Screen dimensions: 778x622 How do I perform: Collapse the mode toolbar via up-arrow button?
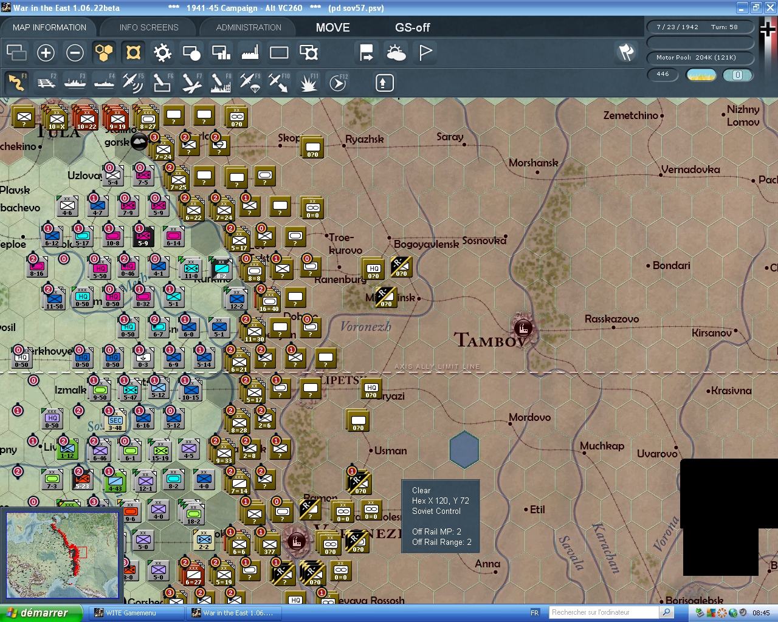[x=384, y=83]
